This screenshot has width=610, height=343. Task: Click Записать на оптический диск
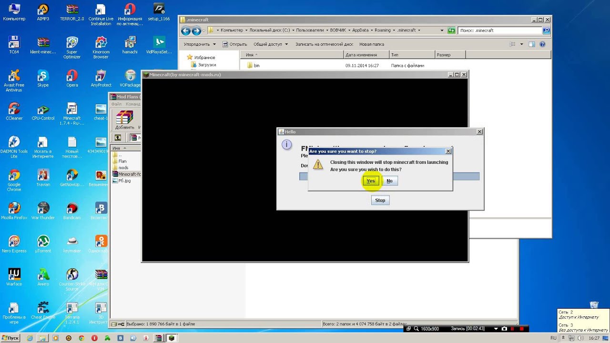click(x=324, y=44)
